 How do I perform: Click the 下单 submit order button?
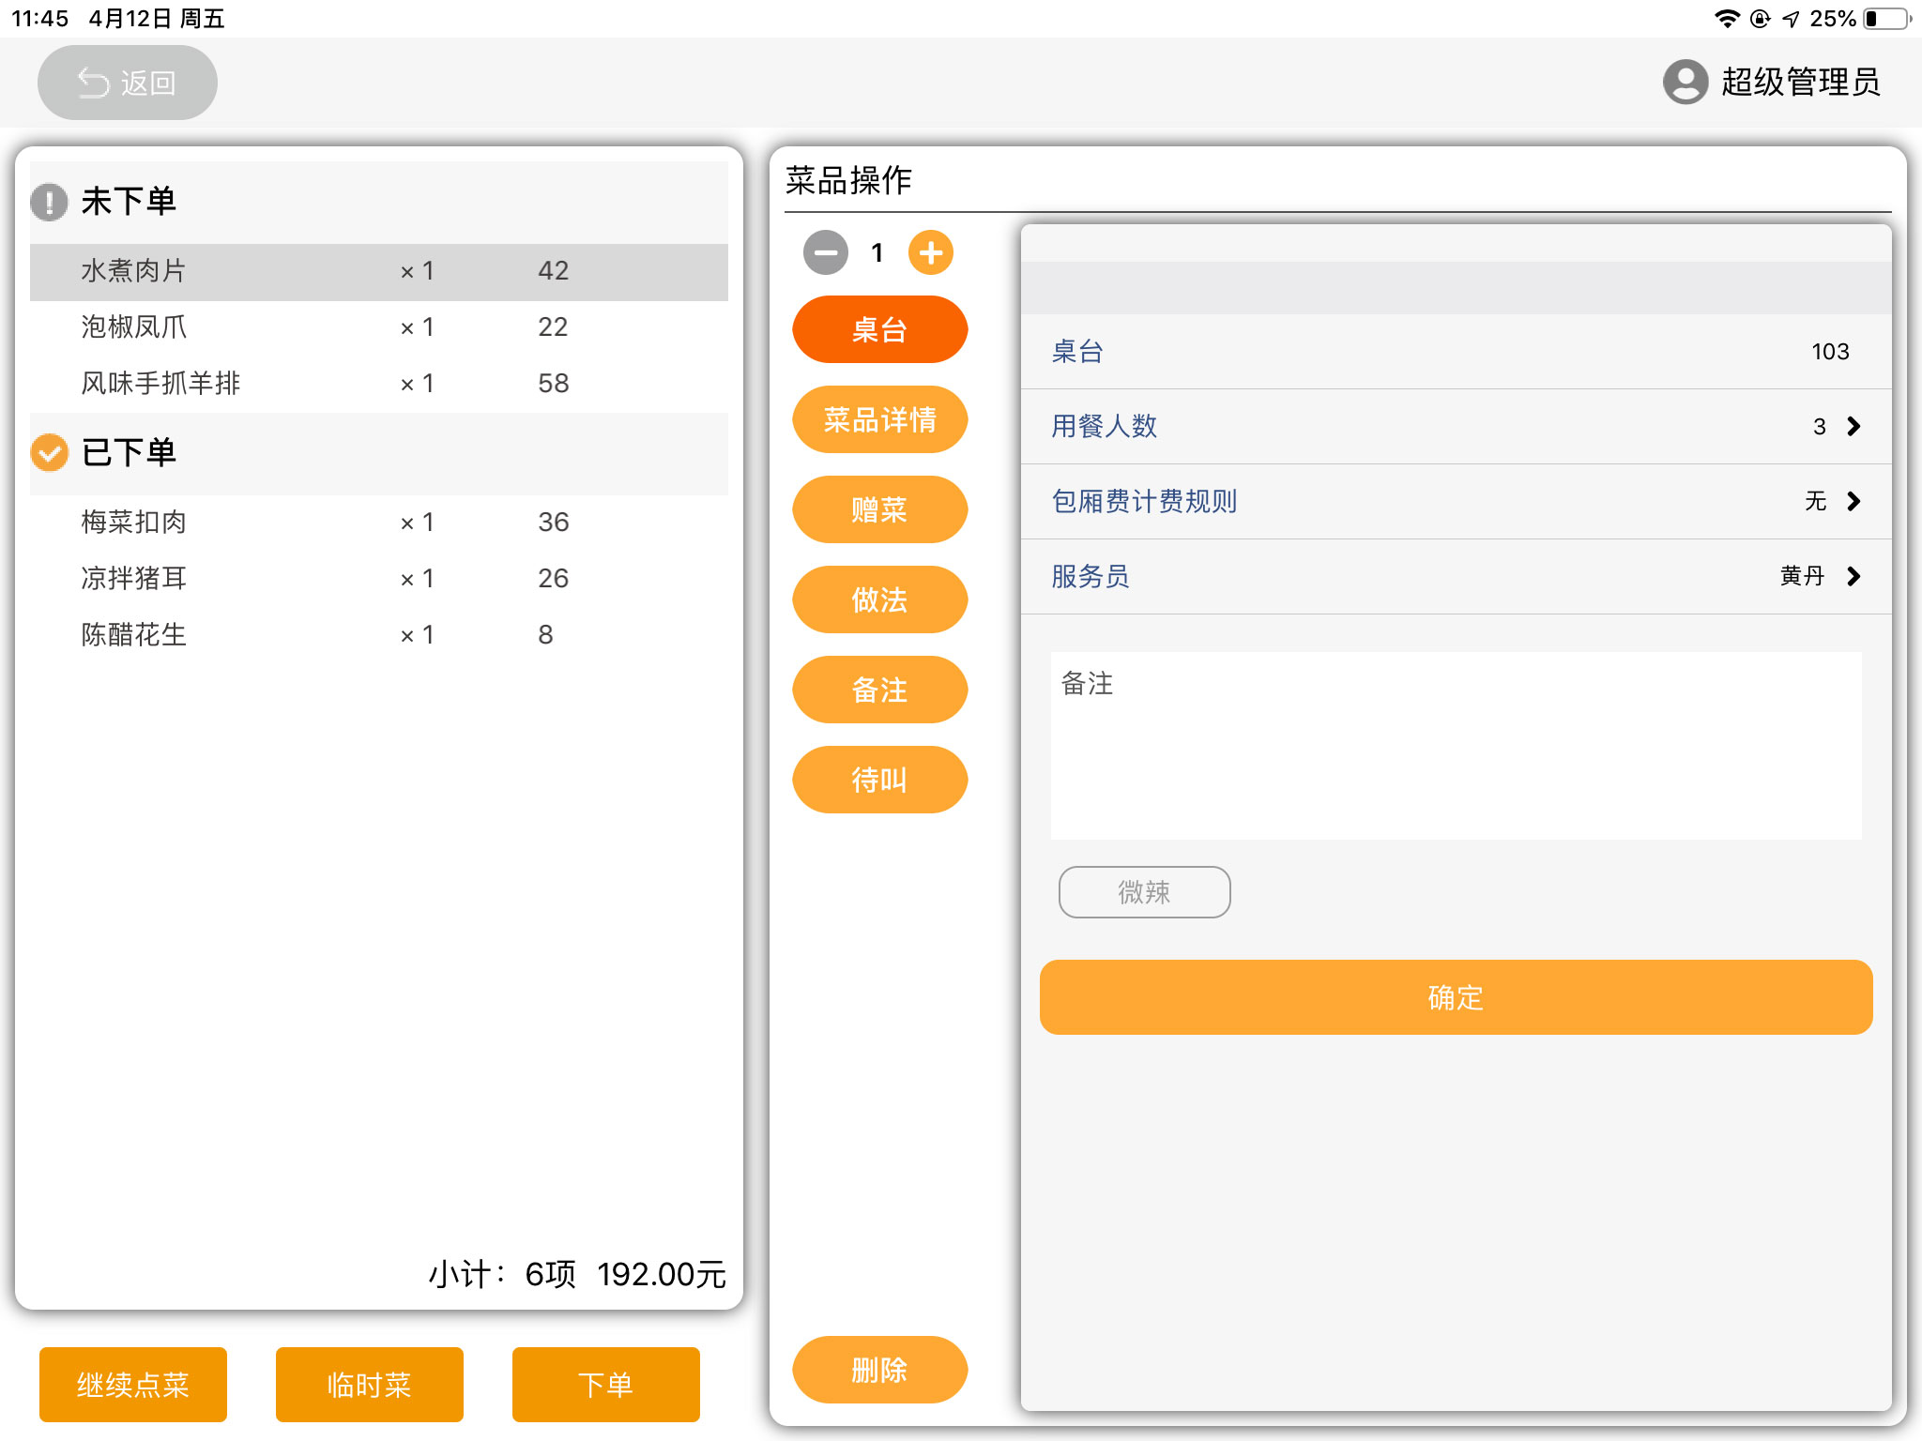605,1384
